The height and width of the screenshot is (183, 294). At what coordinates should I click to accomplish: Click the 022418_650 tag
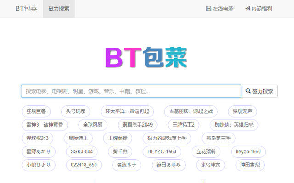[x=84, y=165]
